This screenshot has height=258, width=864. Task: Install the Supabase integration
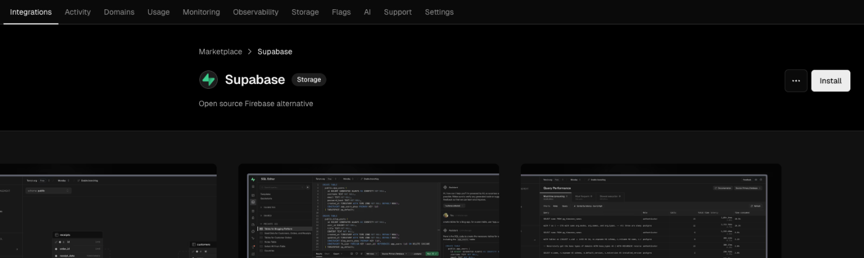[x=831, y=81]
